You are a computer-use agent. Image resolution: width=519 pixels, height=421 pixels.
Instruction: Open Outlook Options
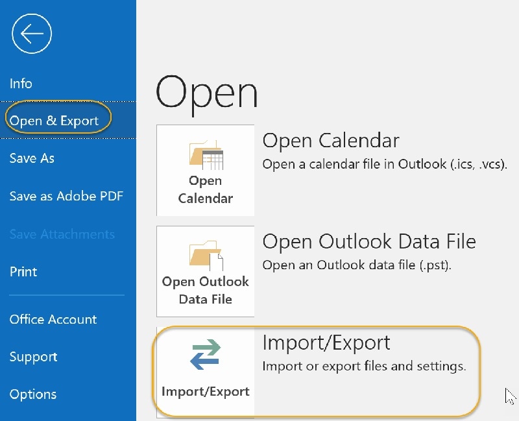click(33, 394)
